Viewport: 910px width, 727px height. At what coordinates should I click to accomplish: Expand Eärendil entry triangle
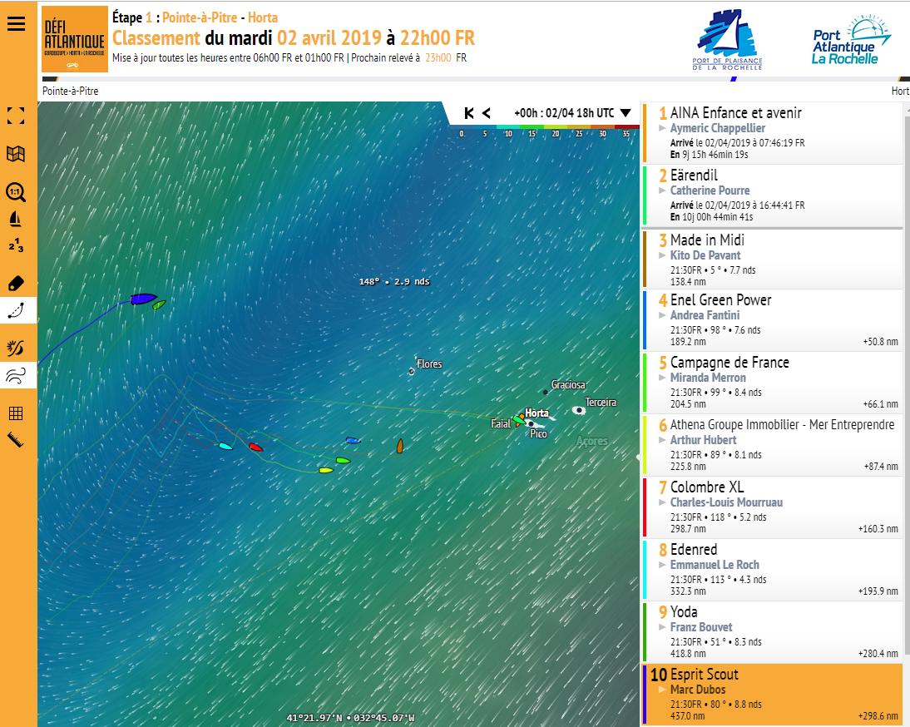pos(662,190)
